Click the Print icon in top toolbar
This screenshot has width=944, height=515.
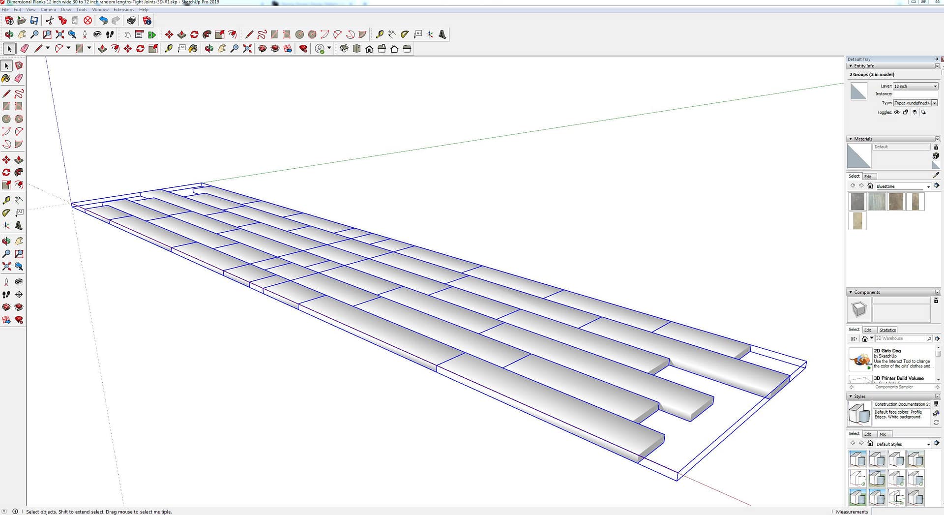click(x=131, y=21)
